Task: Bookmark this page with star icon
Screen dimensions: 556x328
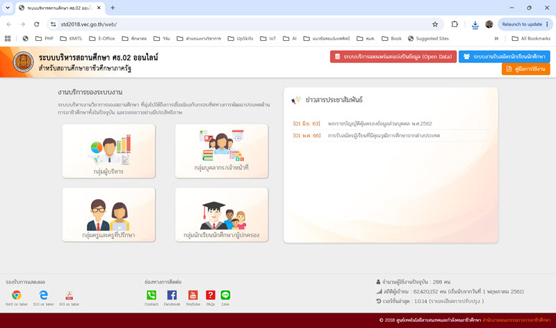Action: [x=435, y=24]
